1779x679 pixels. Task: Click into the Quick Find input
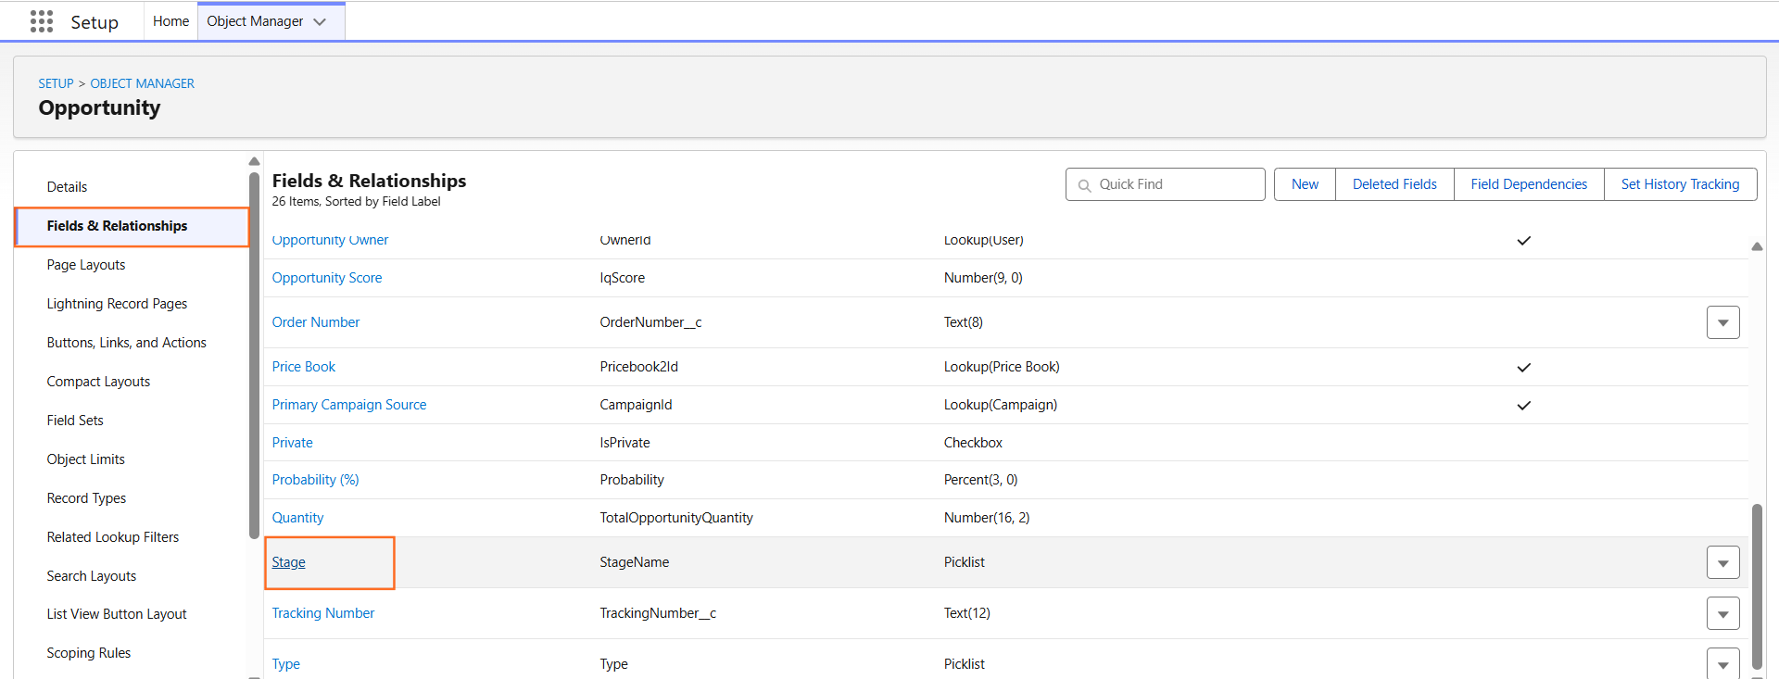(x=1166, y=184)
